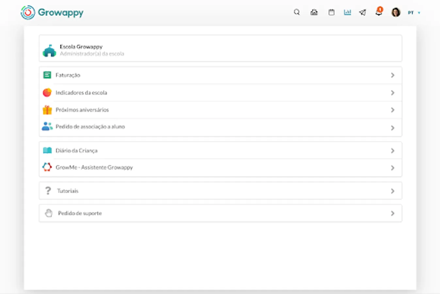440x294 pixels.
Task: Open the PT language dropdown
Action: tap(414, 13)
